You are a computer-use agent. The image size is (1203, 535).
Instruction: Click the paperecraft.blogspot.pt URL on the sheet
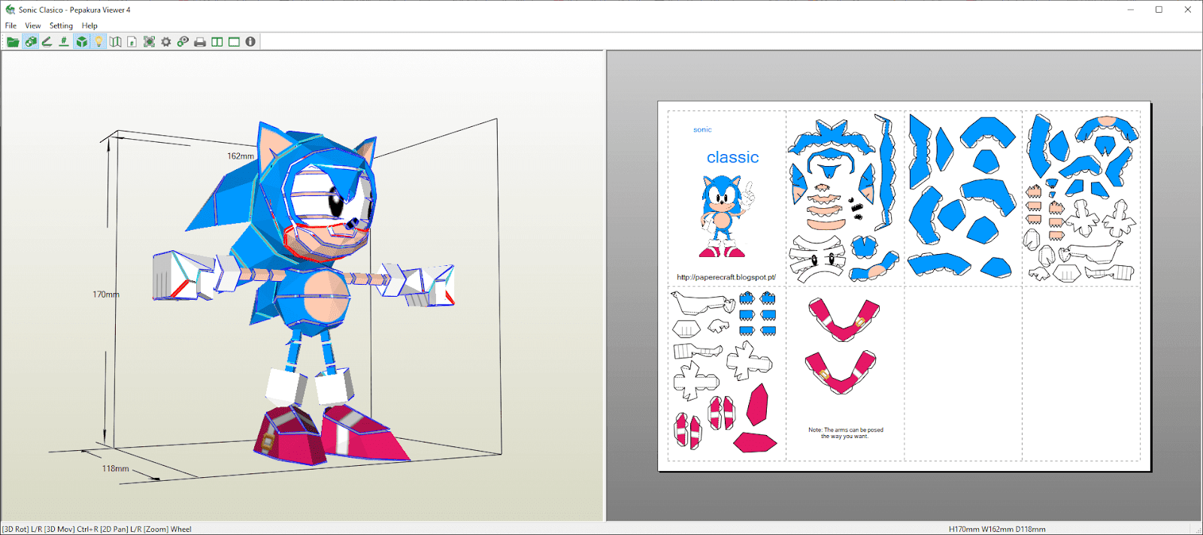pos(726,277)
